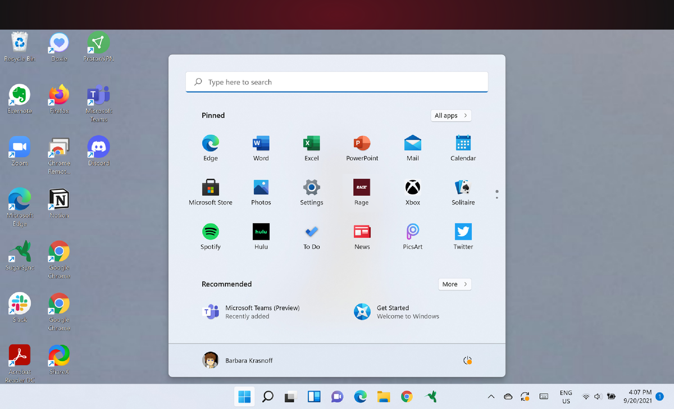Image resolution: width=674 pixels, height=409 pixels.
Task: Open Get Started welcome recommendation
Action: pyautogui.click(x=397, y=312)
